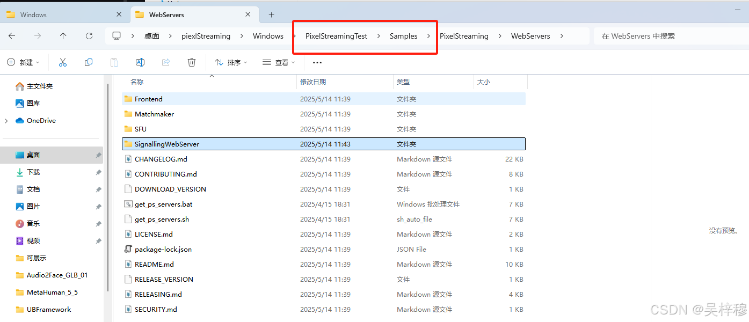This screenshot has height=322, width=749.
Task: Select CHANGELOG.md file
Action: pyautogui.click(x=324, y=159)
